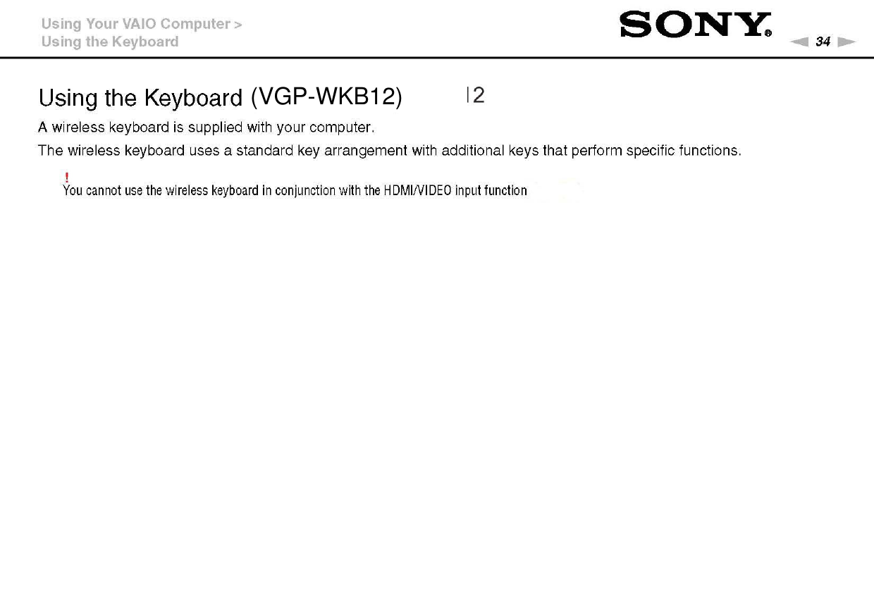Click sentence 'A wireless keyboard is supplied'
This screenshot has height=615, width=874.
tap(206, 128)
